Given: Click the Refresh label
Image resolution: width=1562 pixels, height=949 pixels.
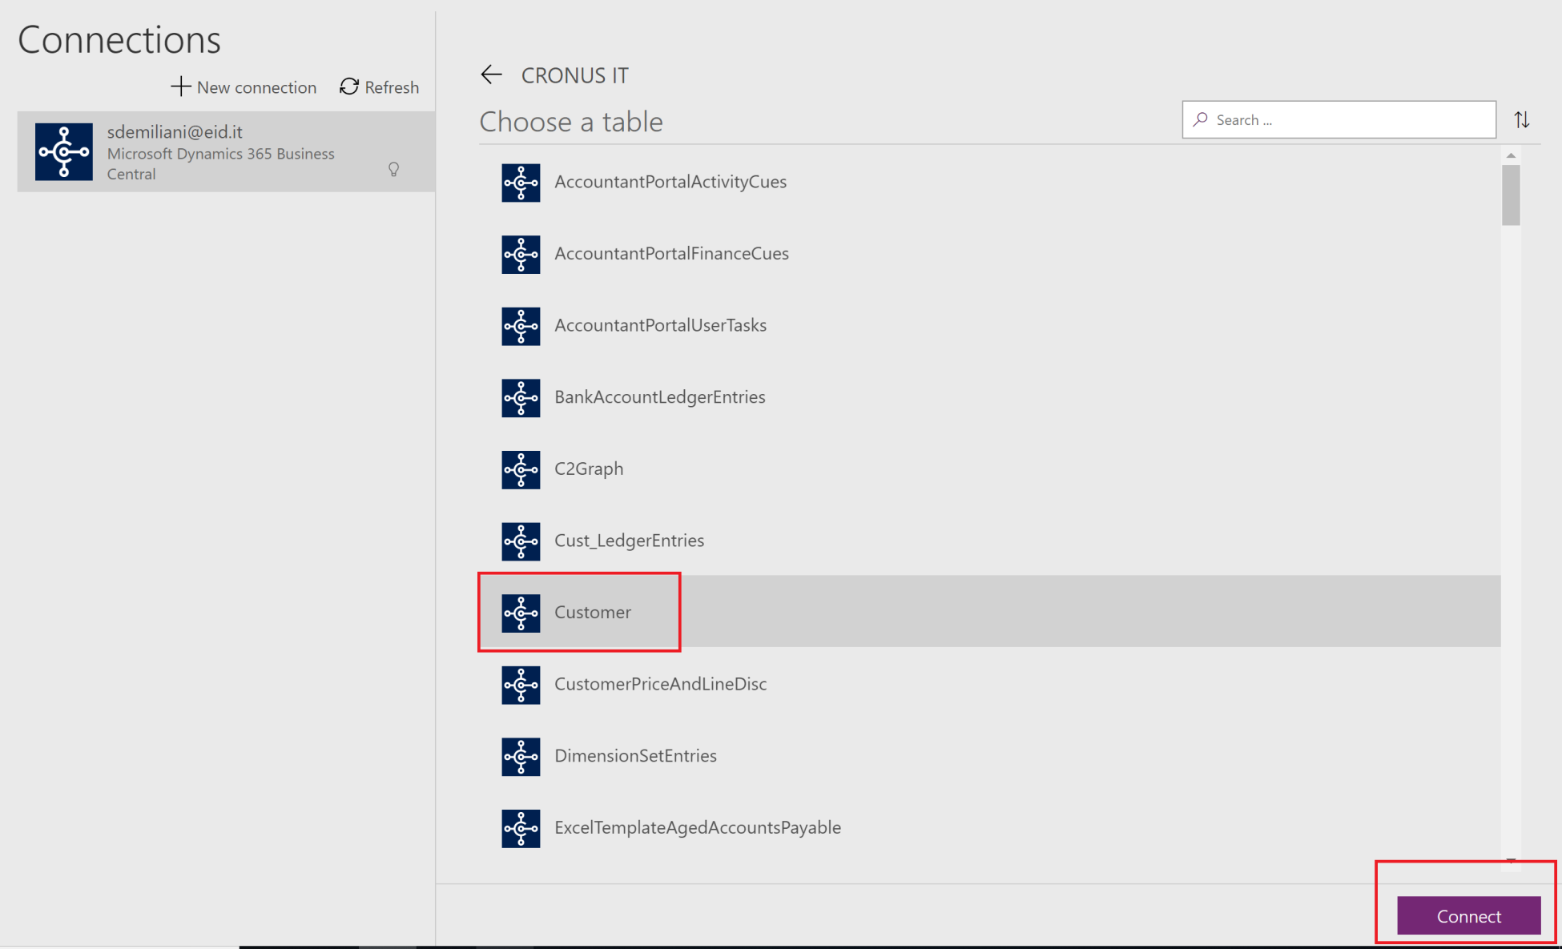Looking at the screenshot, I should [x=392, y=86].
